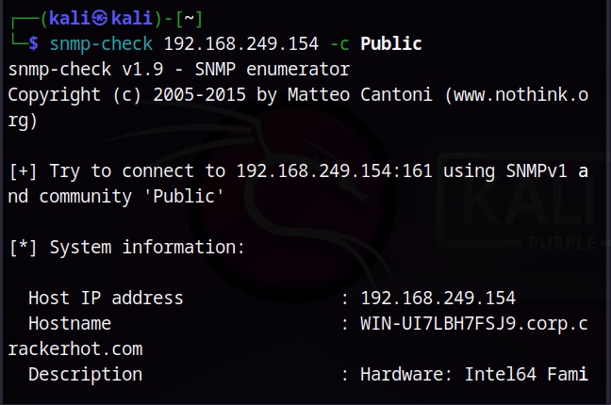
Task: Click the WIN-UI7LBH7FSJ9.corp.c hostname value
Action: [x=474, y=324]
